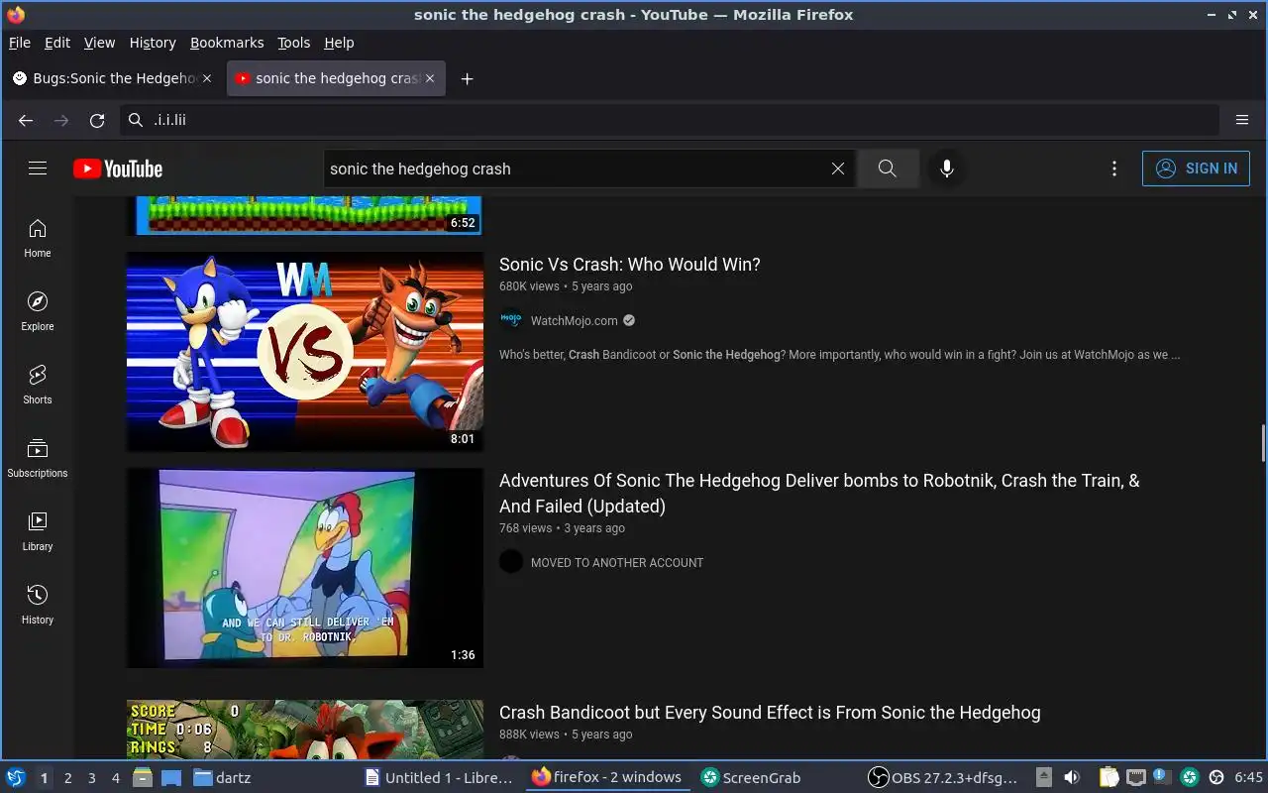Open Library in the sidebar
Screen dimensions: 1268x793
click(38, 531)
